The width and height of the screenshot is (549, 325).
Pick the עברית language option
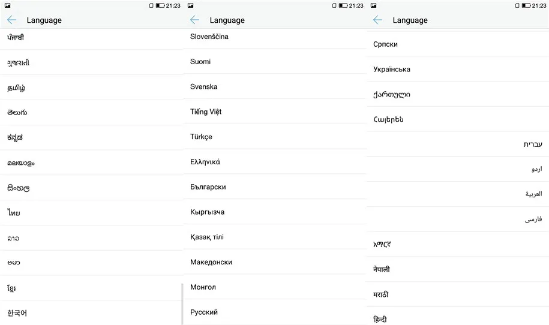click(x=458, y=144)
